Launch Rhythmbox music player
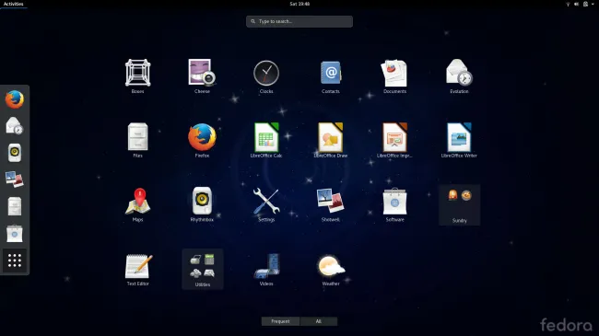The width and height of the screenshot is (599, 336). pyautogui.click(x=202, y=203)
